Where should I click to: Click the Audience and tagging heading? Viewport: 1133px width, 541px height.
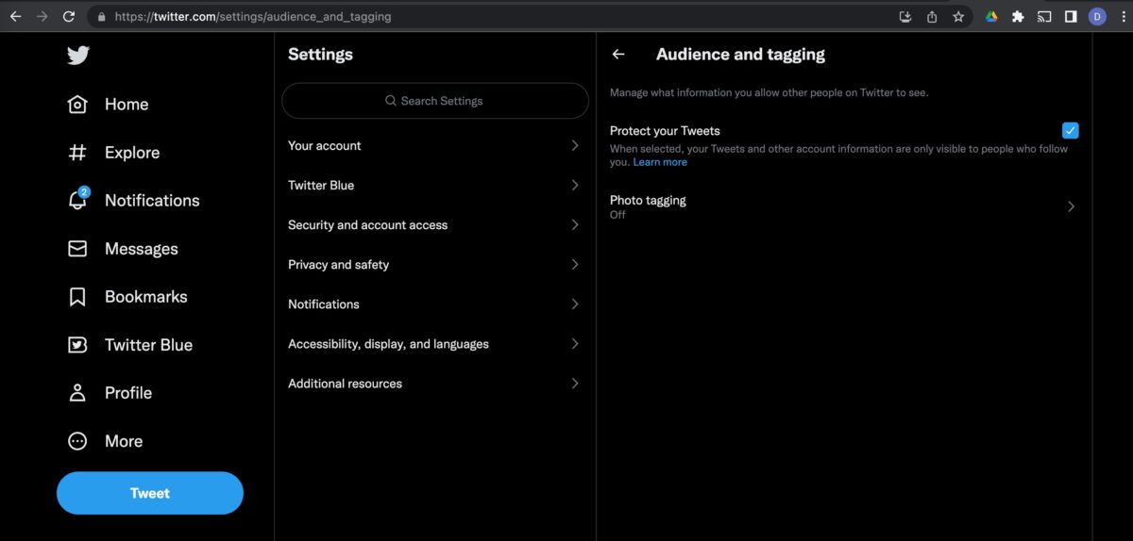click(740, 55)
